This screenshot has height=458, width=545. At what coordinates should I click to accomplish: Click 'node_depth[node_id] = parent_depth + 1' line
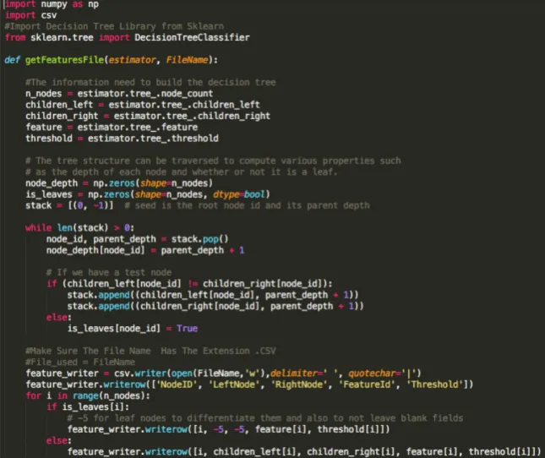pyautogui.click(x=145, y=250)
